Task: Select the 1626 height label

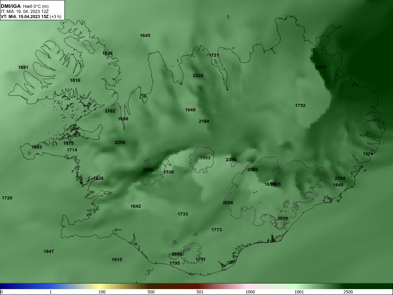Action: click(98, 178)
